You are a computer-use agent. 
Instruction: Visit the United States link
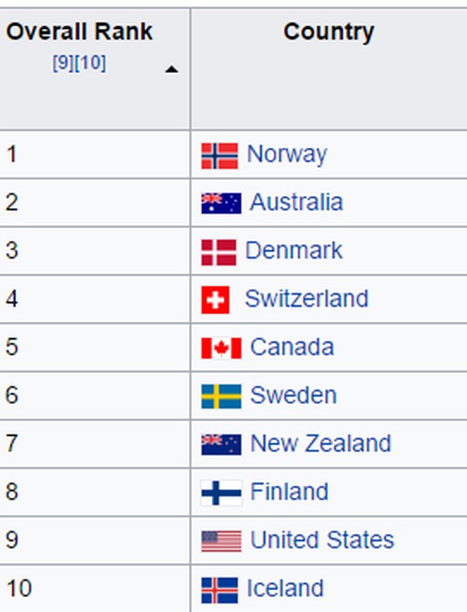[322, 540]
